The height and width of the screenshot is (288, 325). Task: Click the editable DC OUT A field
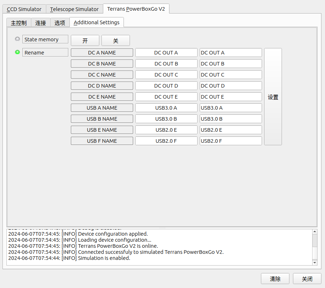click(x=231, y=53)
